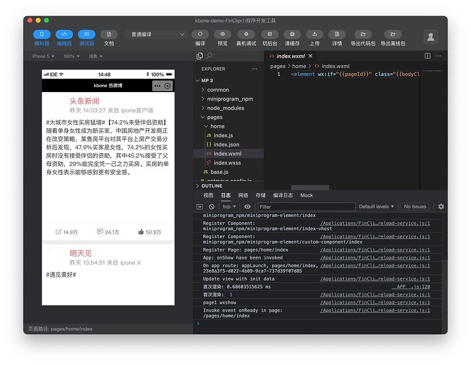Switch to the Mock tab
This screenshot has width=471, height=365.
[307, 195]
